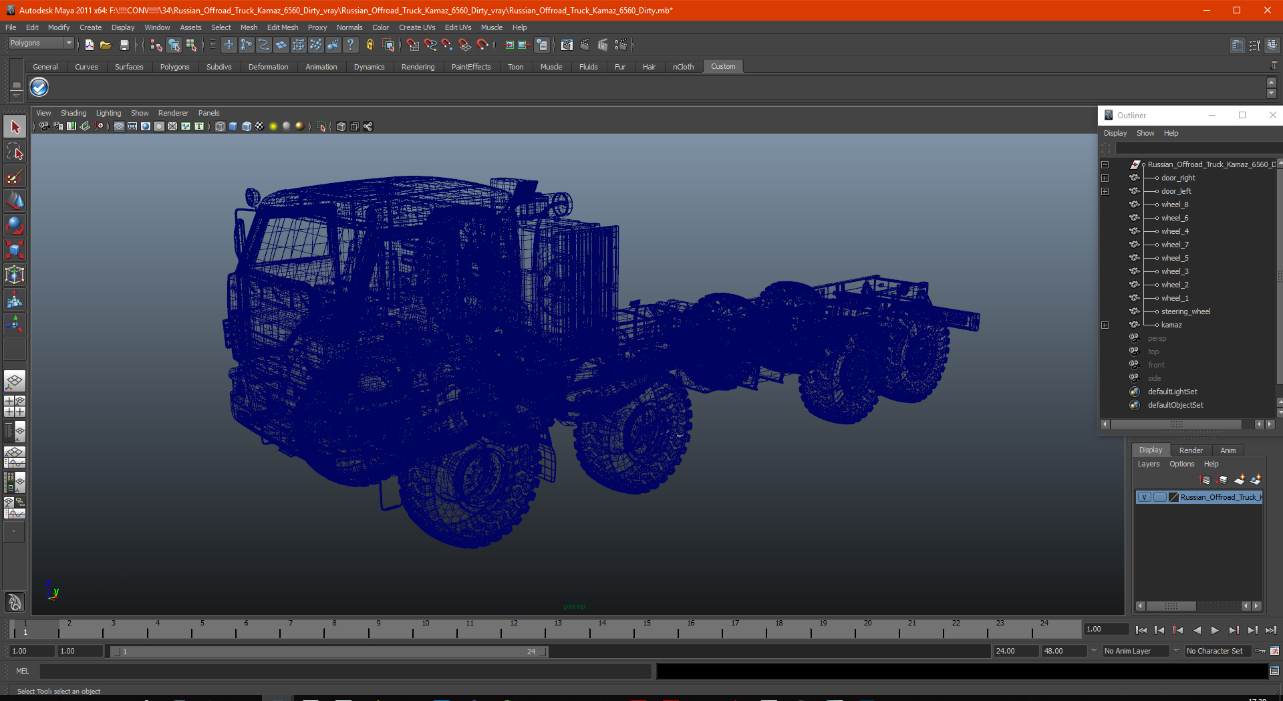Click the lock selection padlock icon
The image size is (1283, 701).
click(x=370, y=45)
